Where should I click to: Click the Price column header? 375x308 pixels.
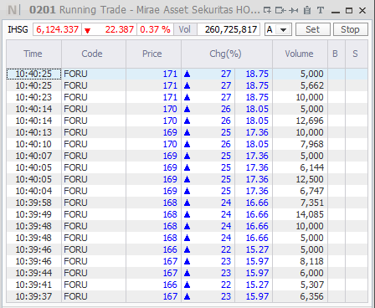click(x=152, y=54)
